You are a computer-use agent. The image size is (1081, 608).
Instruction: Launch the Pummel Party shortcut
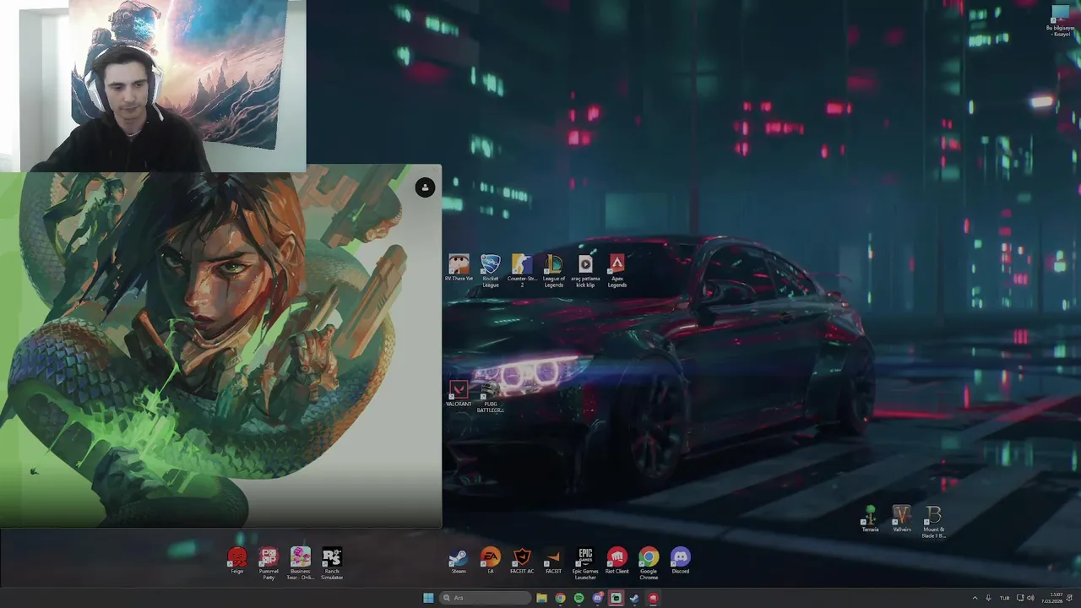[269, 563]
